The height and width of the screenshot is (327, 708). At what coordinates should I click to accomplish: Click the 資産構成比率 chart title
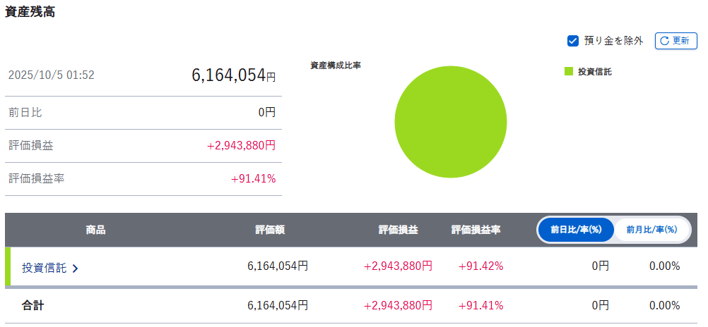336,66
